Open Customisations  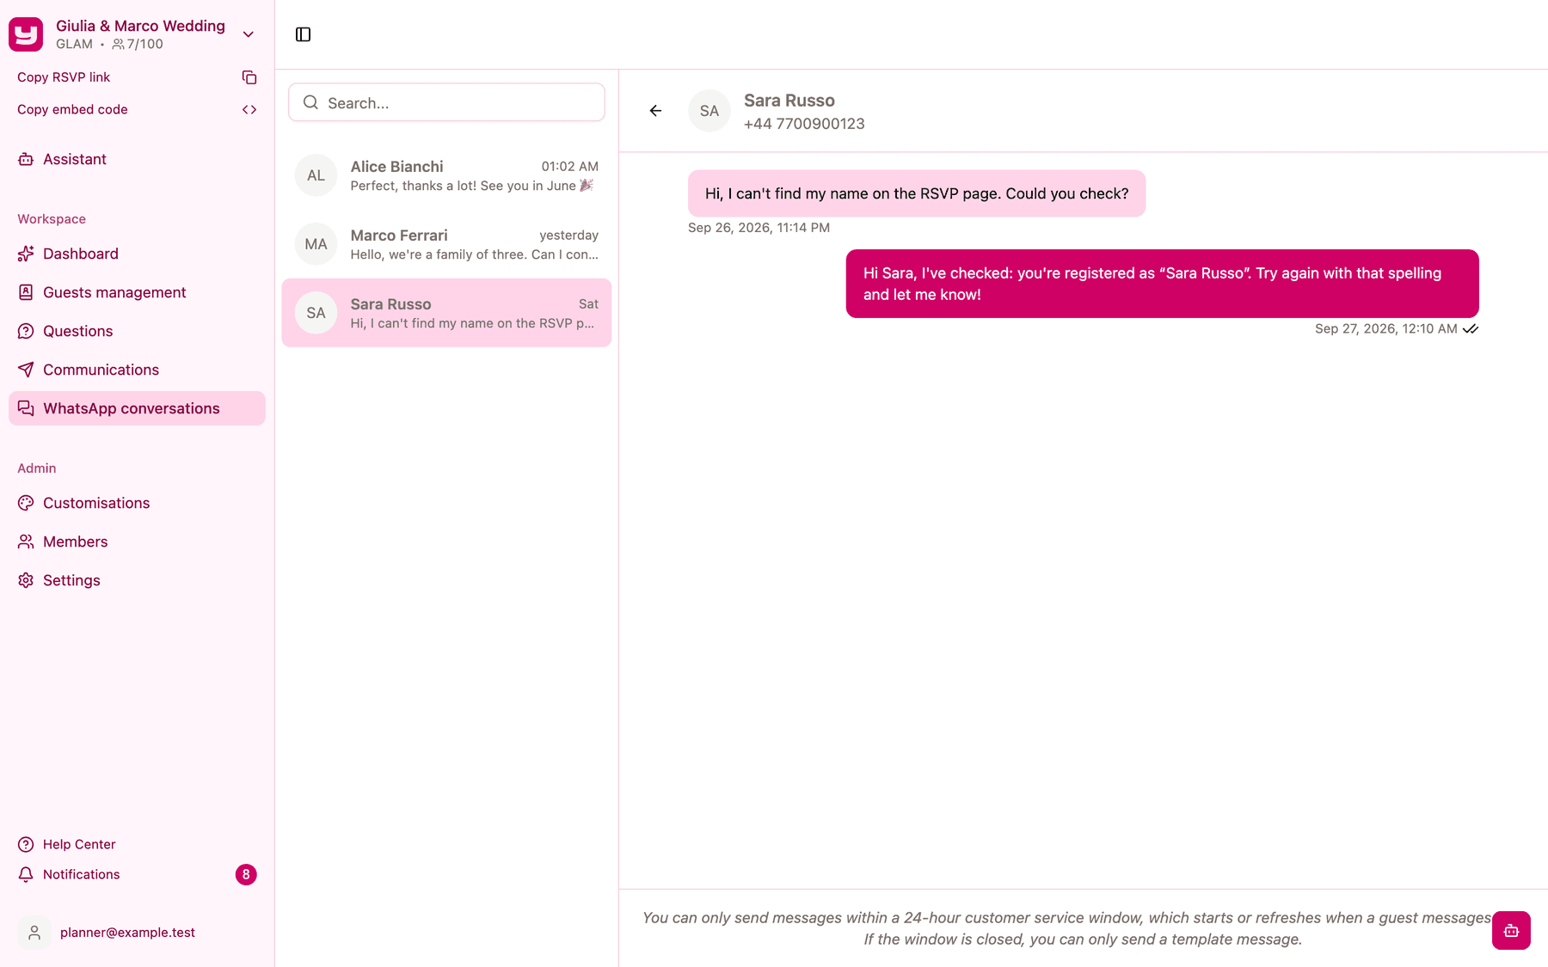(137, 503)
